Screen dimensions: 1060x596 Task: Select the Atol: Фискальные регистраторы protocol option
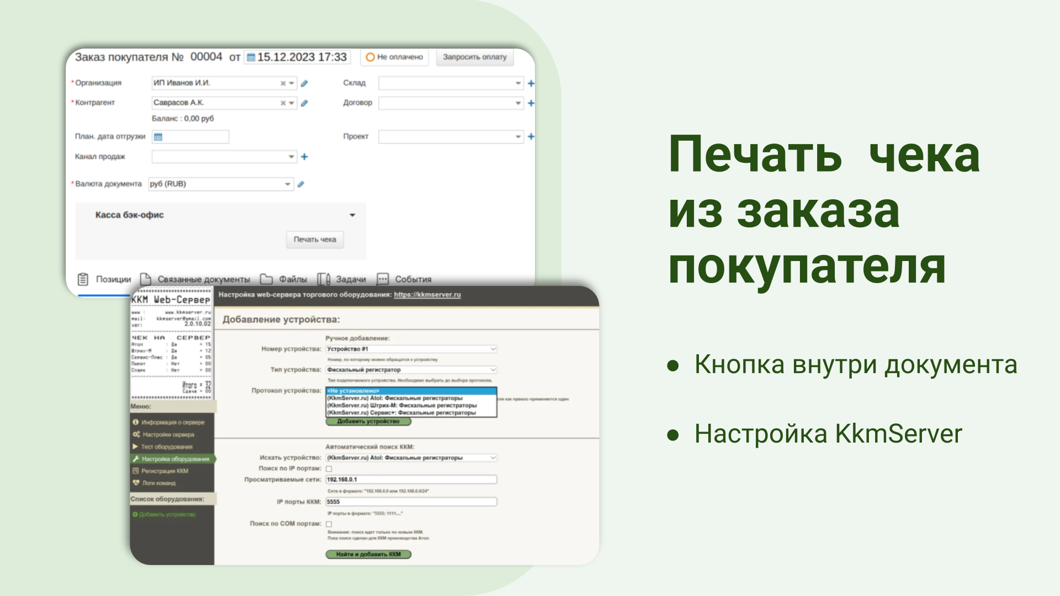point(411,398)
